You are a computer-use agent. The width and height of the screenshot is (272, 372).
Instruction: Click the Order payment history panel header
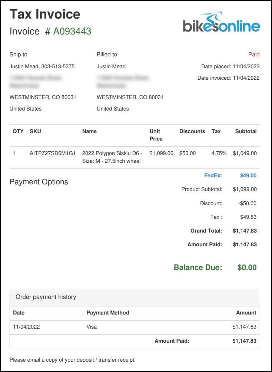tap(46, 297)
